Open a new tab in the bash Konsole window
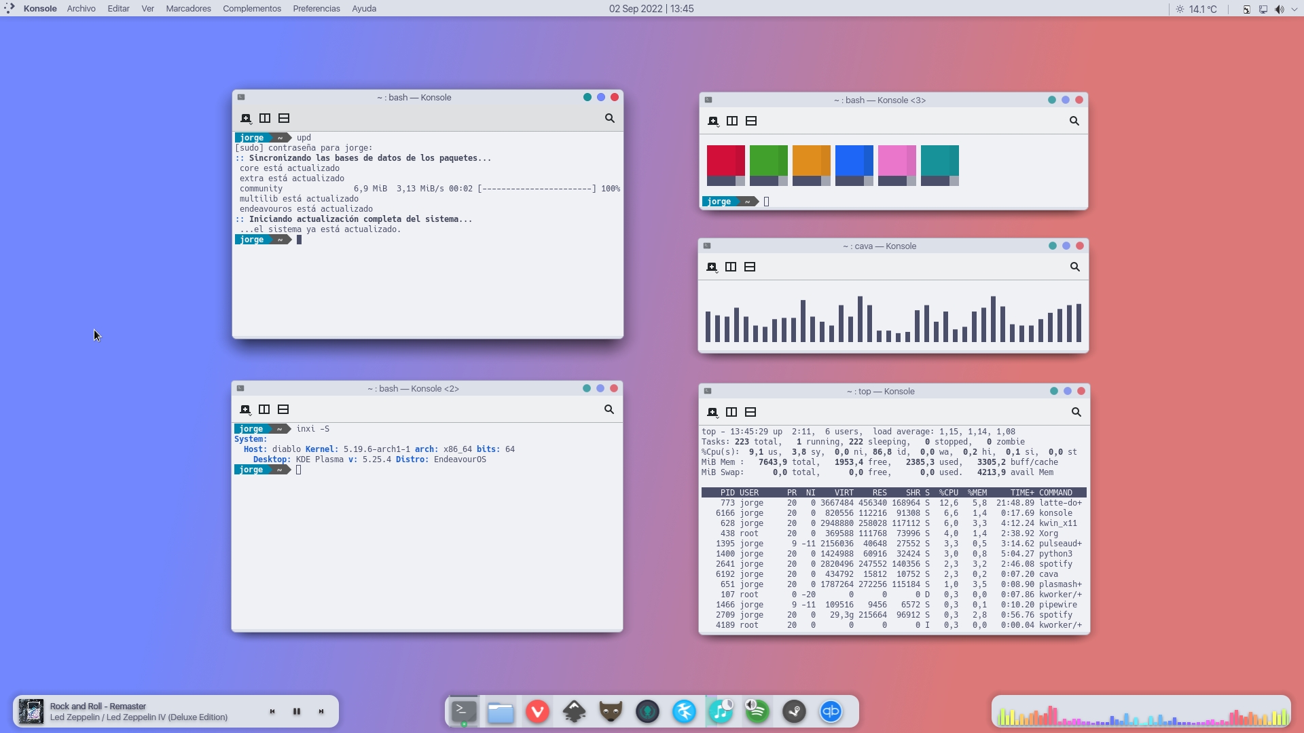The image size is (1304, 733). tap(246, 118)
